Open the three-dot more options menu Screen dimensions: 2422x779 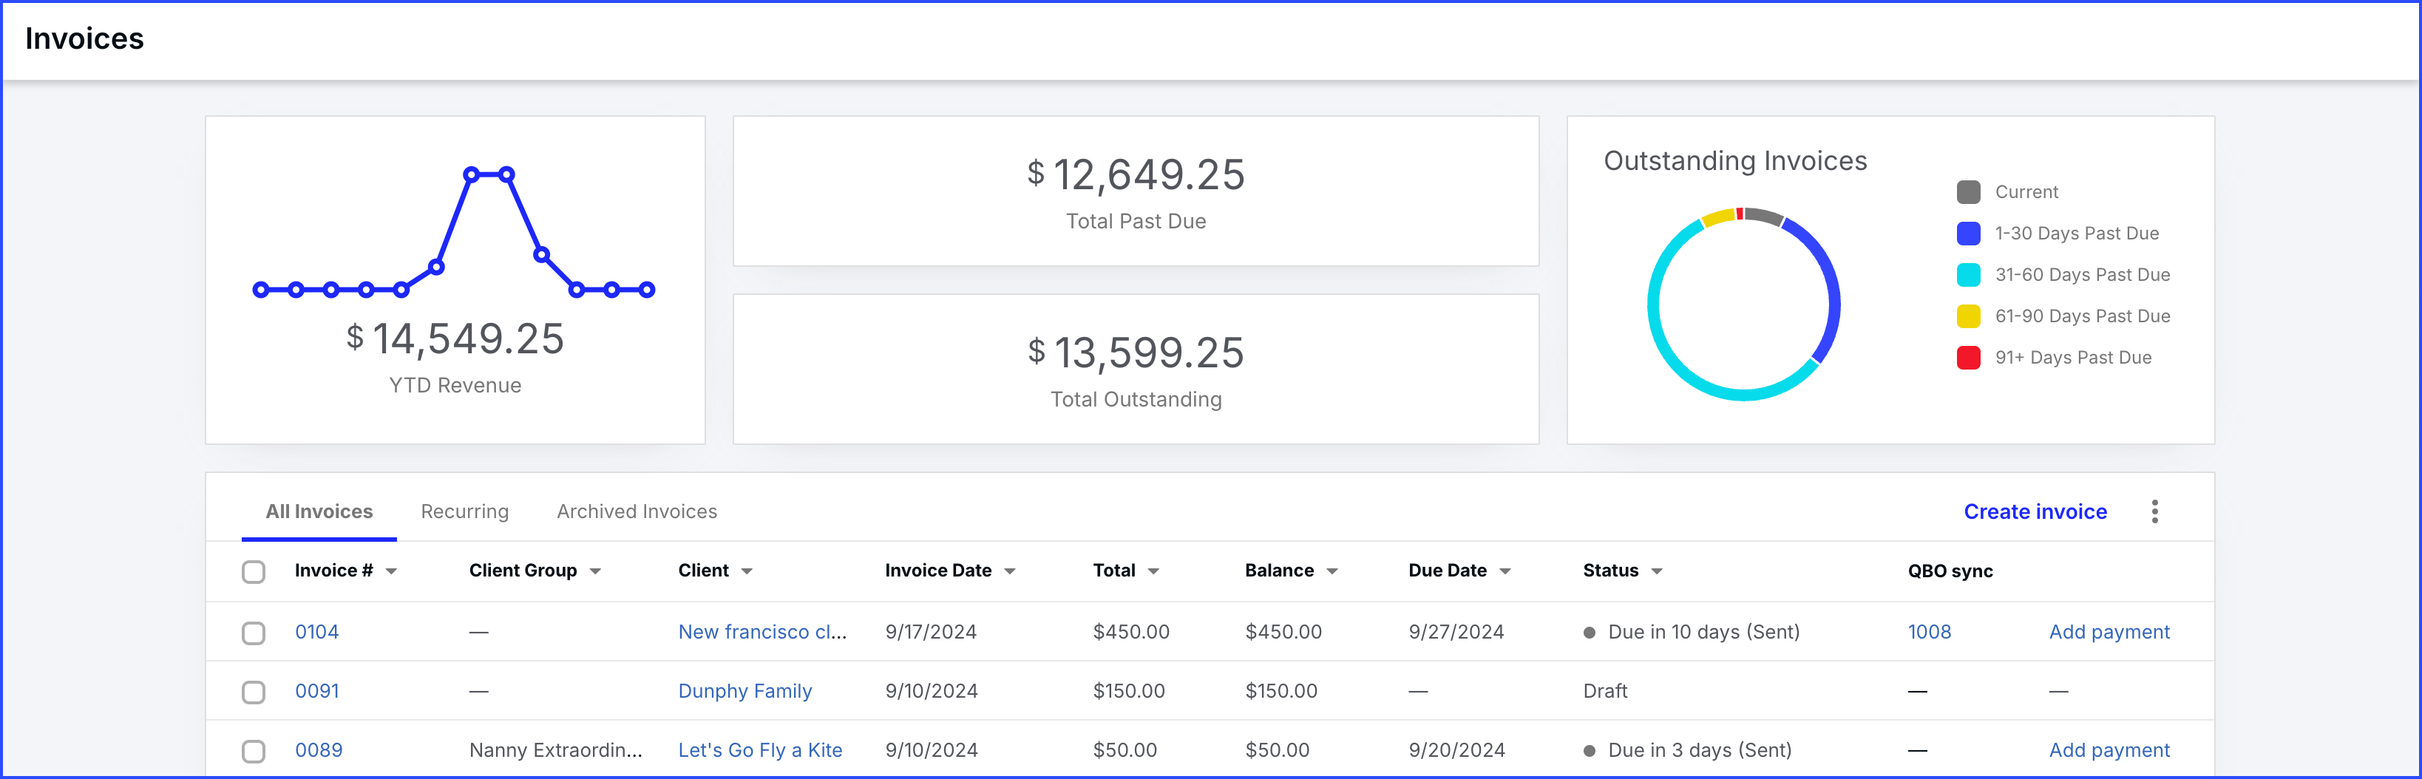click(x=2154, y=511)
